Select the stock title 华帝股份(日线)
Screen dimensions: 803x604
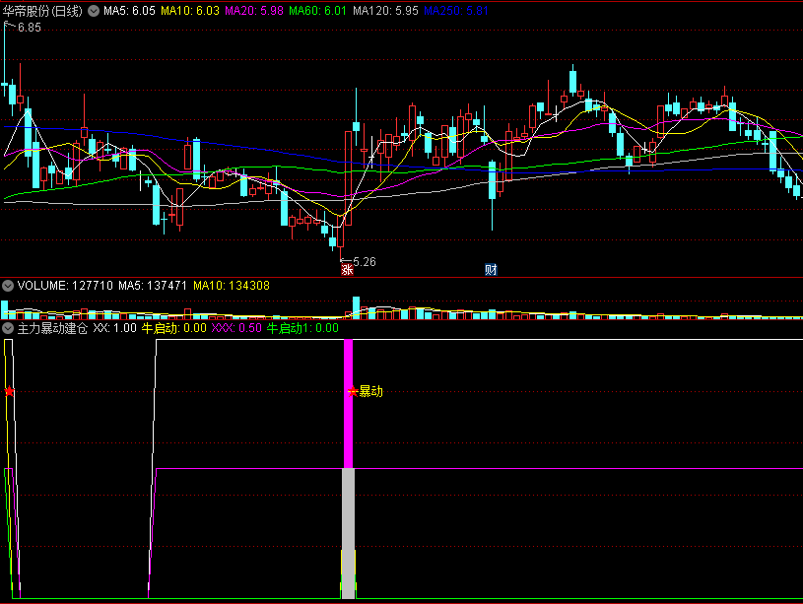(x=42, y=11)
